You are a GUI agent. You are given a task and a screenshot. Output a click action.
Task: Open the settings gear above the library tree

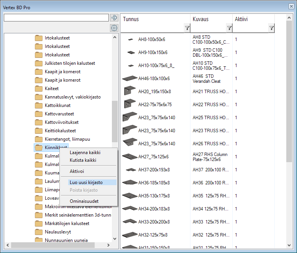(x=114, y=28)
